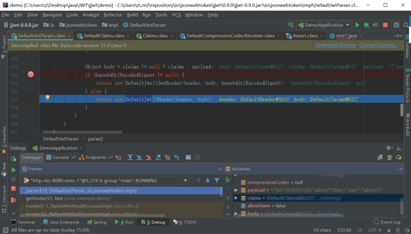Switch to the Console tab in the debugger

tap(61, 157)
